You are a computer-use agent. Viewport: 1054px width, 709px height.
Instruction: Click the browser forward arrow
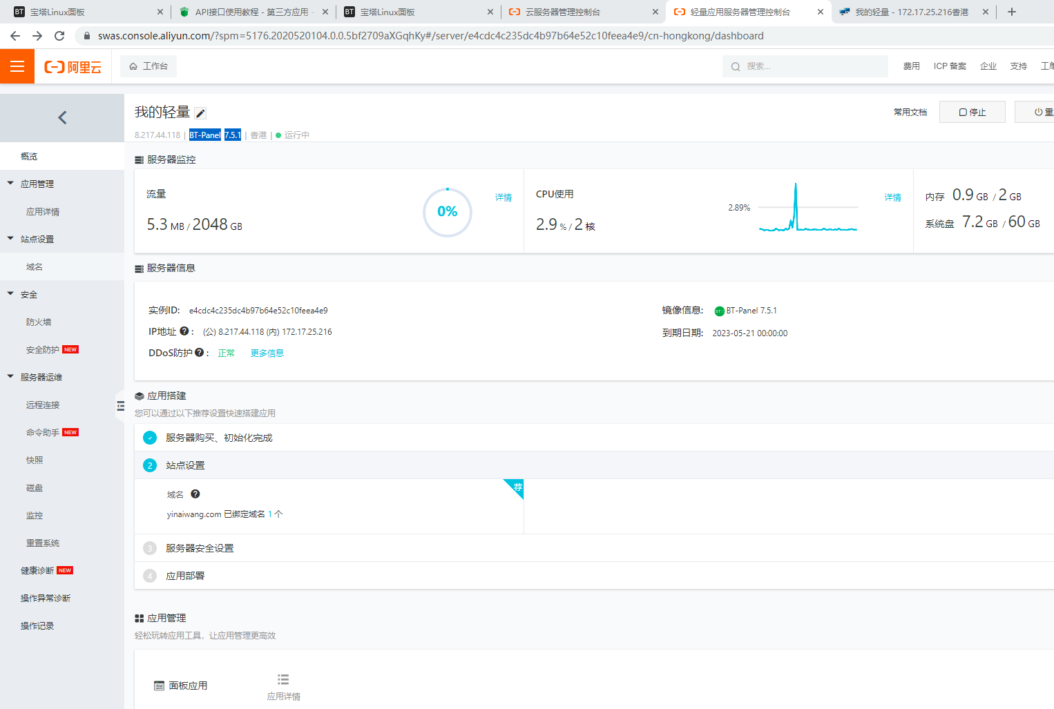point(37,36)
